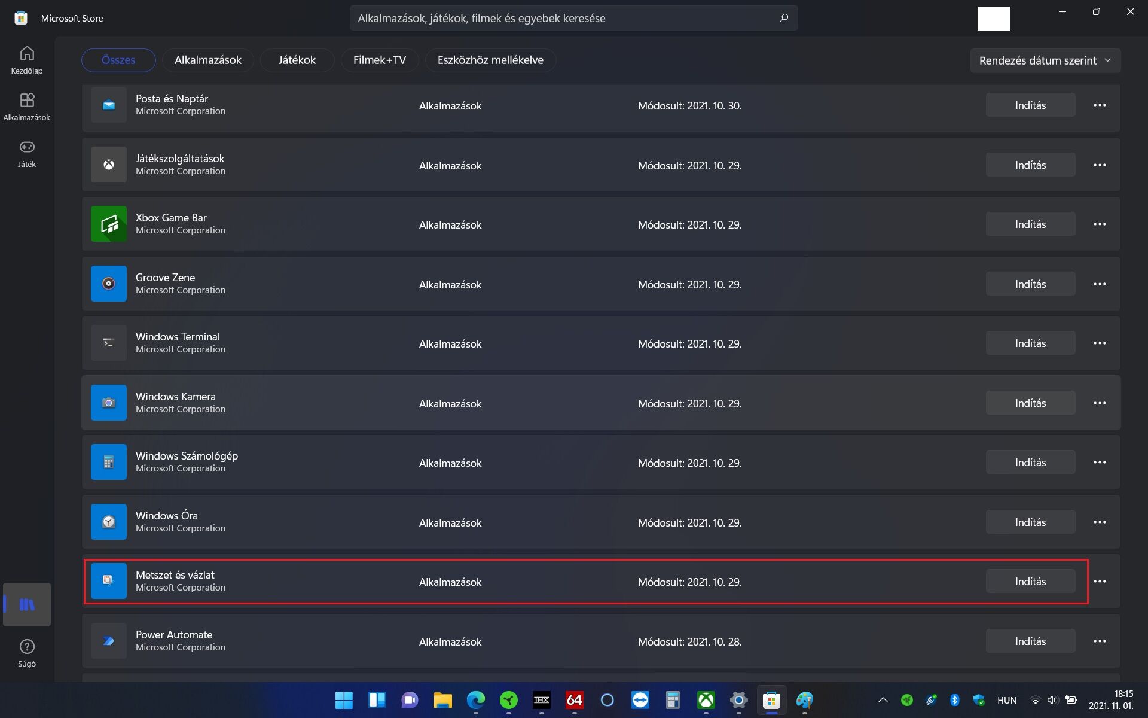
Task: Click the Power Automate app name
Action: [174, 635]
